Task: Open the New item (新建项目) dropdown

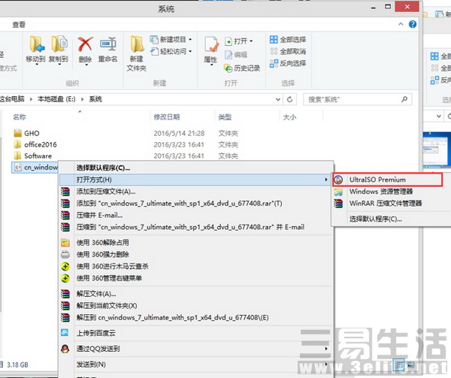Action: pyautogui.click(x=171, y=39)
